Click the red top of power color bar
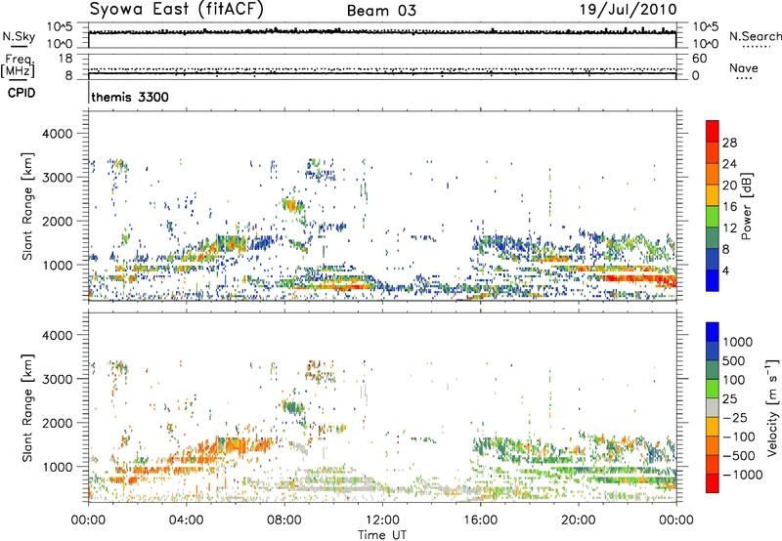 tap(713, 131)
